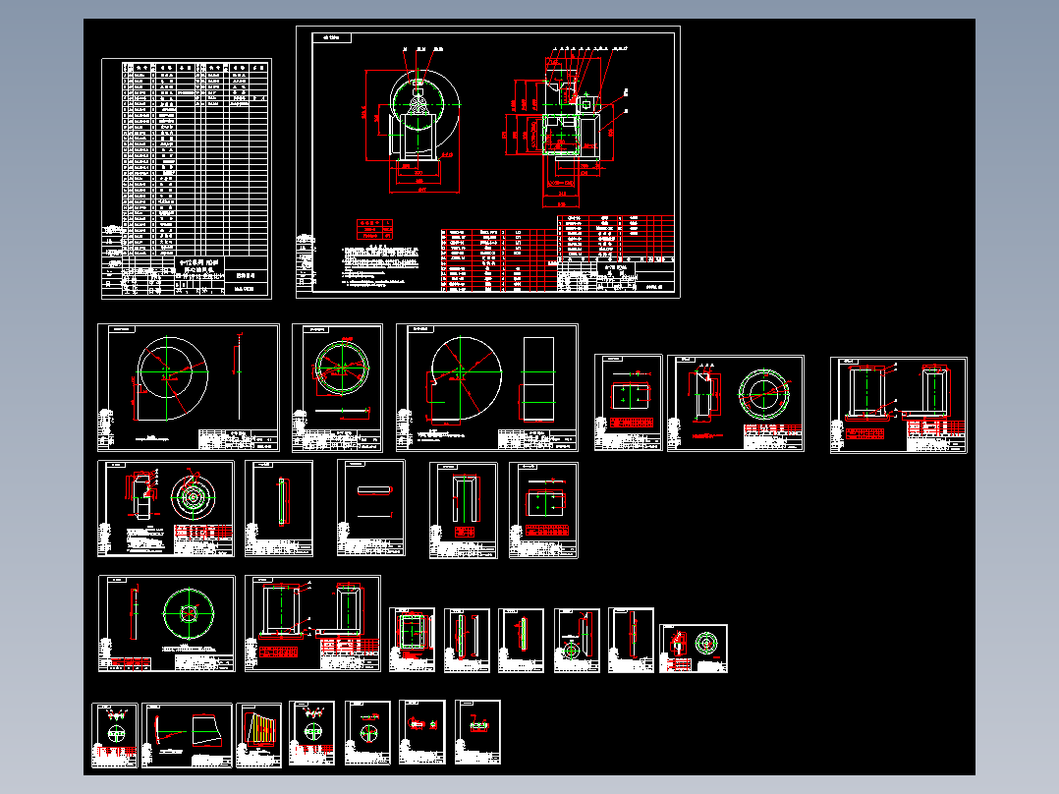Select the parts list table sheet
1059x794 pixels.
point(187,179)
